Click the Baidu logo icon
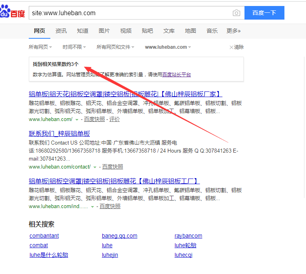This screenshot has height=274, width=306. 13,13
